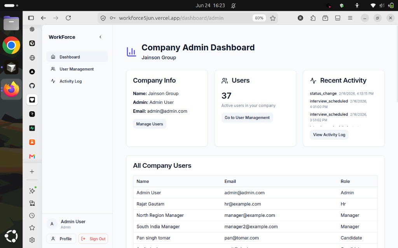398x248 pixels.
Task: Click manager2@example.com email cell
Action: tap(251, 227)
